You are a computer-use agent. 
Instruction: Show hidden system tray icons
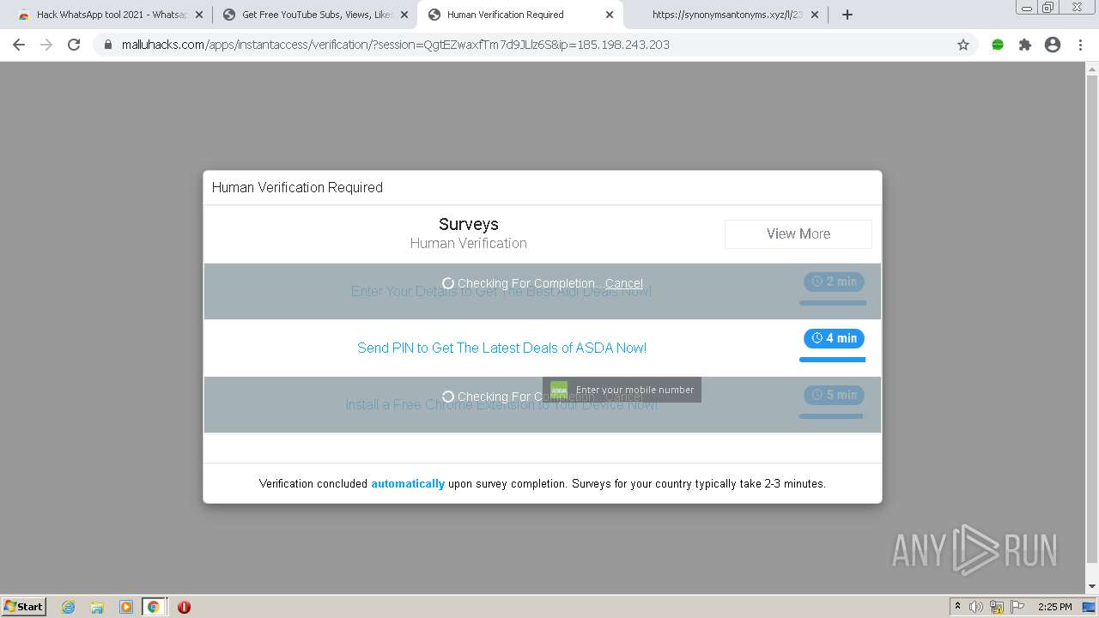click(957, 607)
